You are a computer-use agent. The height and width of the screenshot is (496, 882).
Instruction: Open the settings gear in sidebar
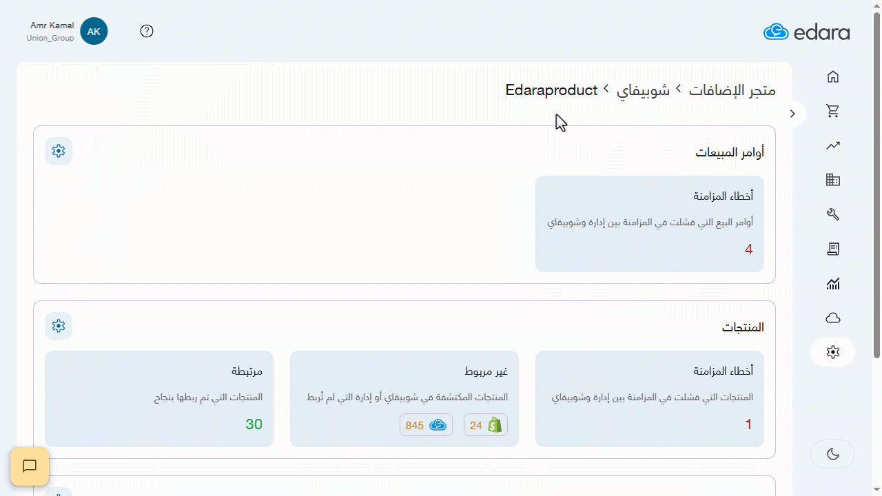833,352
